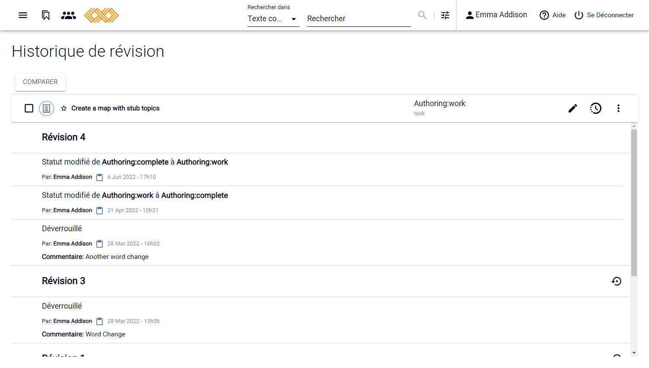Click the Déverrouillé entry under Révision 3
Image resolution: width=649 pixels, height=368 pixels.
(62, 306)
